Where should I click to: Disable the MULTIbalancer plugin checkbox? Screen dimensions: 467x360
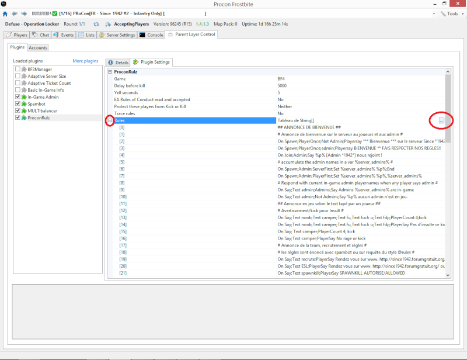coord(18,110)
